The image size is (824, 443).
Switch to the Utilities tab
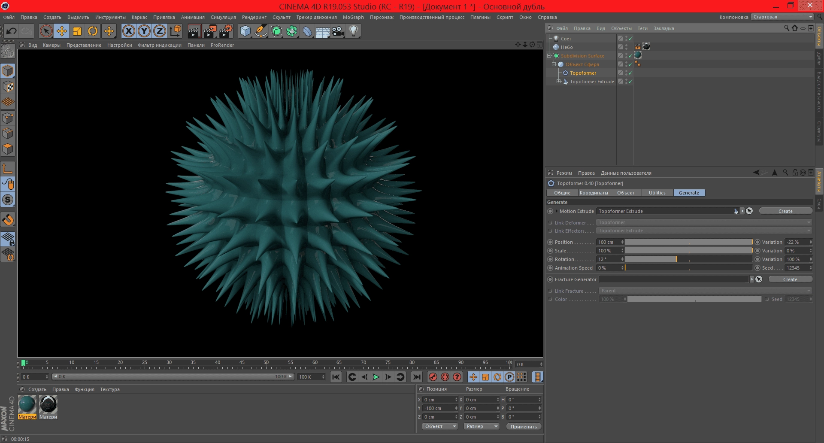657,193
